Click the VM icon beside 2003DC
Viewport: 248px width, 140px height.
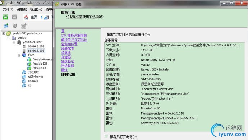click(x=24, y=72)
